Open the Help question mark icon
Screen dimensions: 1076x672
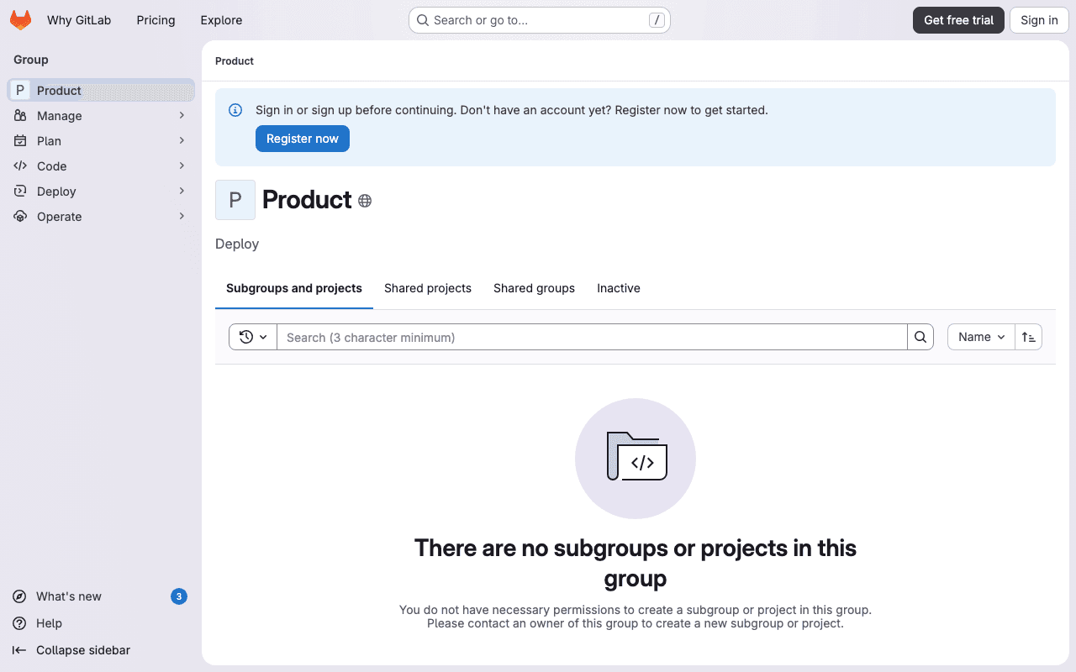click(x=18, y=623)
